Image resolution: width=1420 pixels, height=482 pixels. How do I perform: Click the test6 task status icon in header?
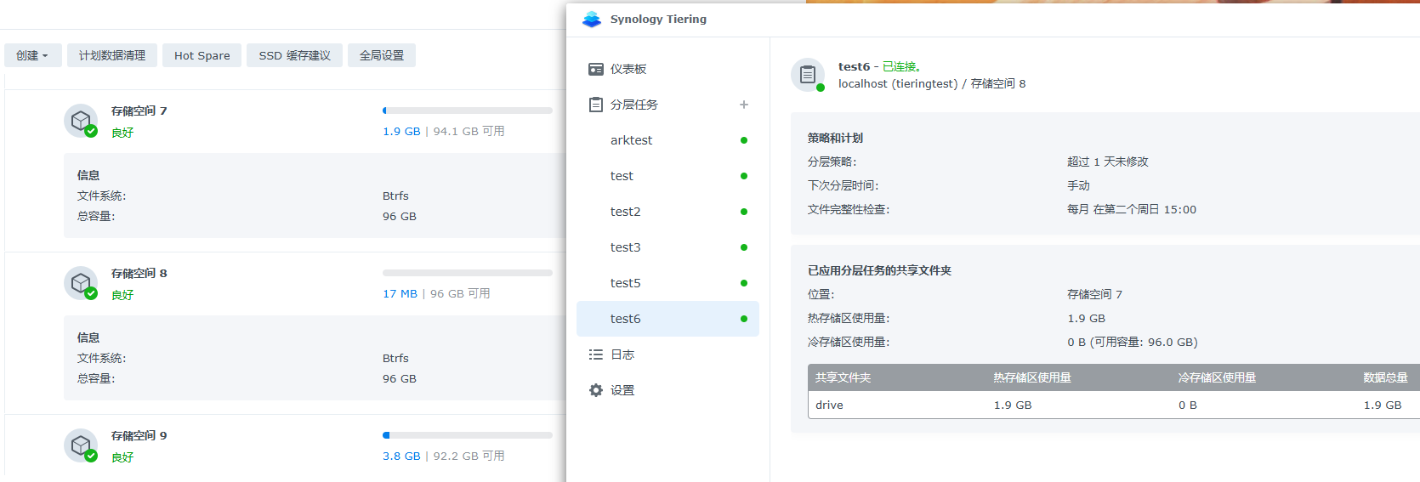[x=808, y=75]
